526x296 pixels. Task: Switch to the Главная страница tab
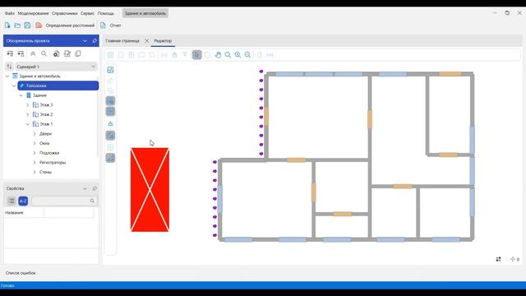click(122, 40)
